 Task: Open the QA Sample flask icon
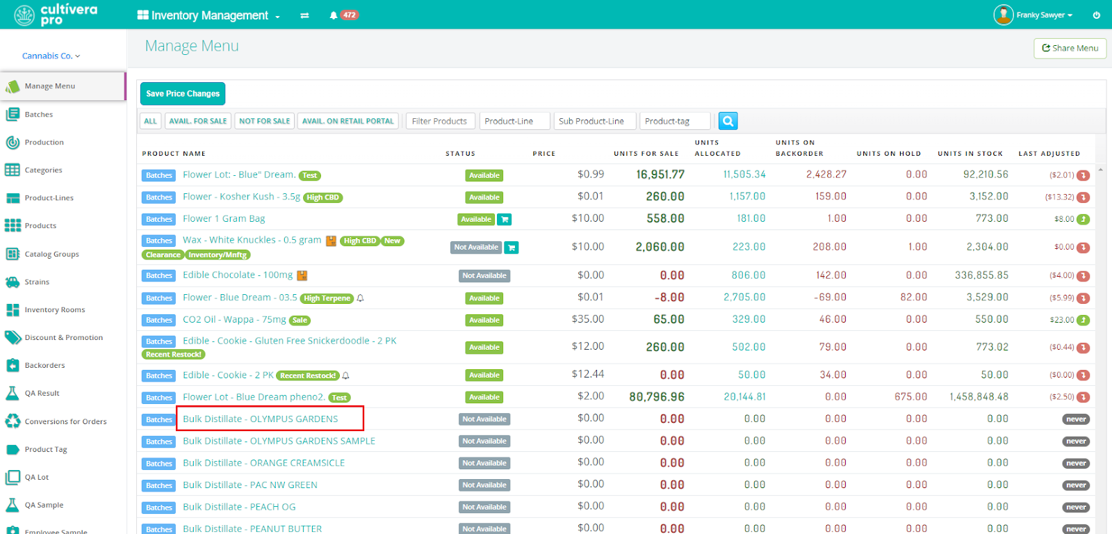(12, 505)
